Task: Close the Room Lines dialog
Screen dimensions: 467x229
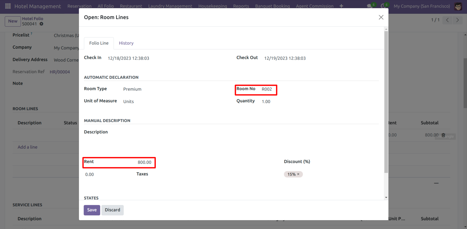Action: click(381, 17)
